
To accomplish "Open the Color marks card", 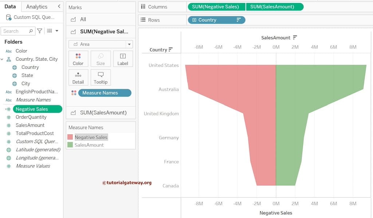I will click(x=78, y=59).
